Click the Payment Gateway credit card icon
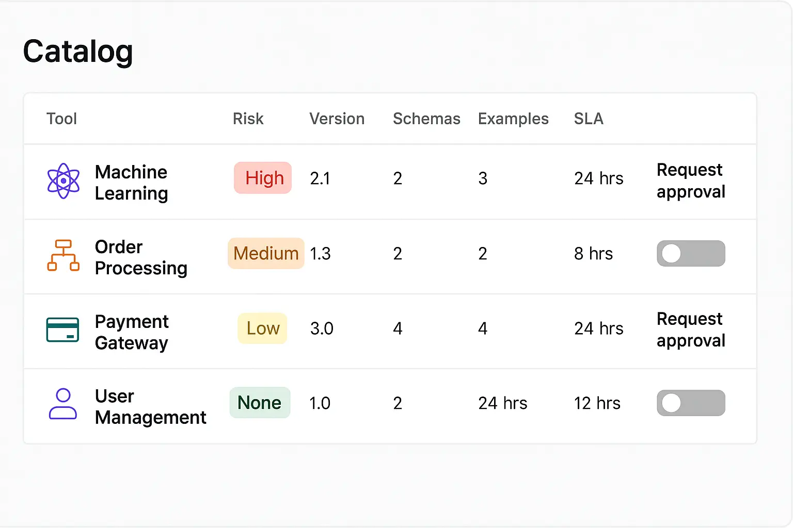Screen dimensions: 793x528 coord(63,332)
